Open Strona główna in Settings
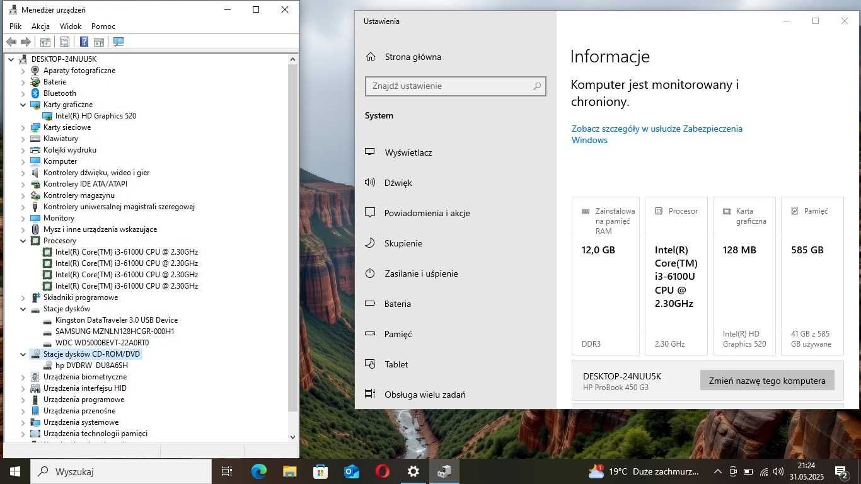 pos(413,57)
